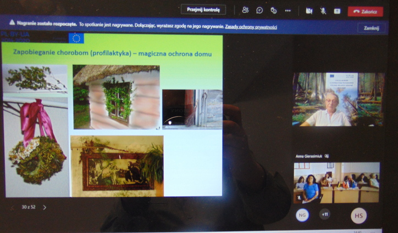This screenshot has width=398, height=233.
Task: Toggle the microphone mute button
Action: click(323, 10)
